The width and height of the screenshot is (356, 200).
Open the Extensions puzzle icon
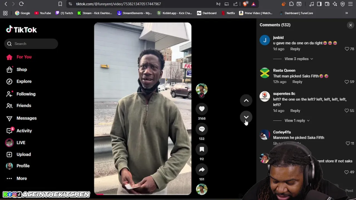click(x=291, y=4)
